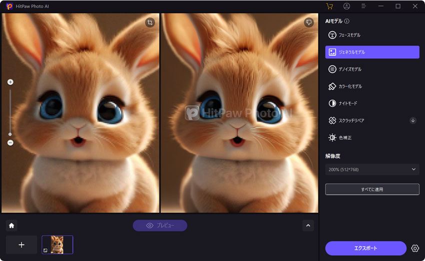Click the AIモデル info icon
The height and width of the screenshot is (261, 425).
[x=347, y=21]
